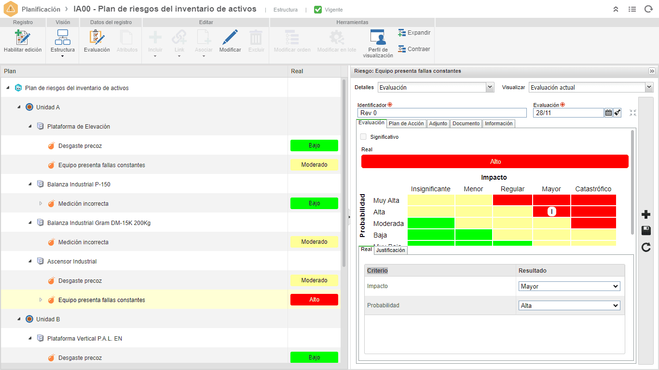Click the Modificar pencil icon

(x=230, y=38)
